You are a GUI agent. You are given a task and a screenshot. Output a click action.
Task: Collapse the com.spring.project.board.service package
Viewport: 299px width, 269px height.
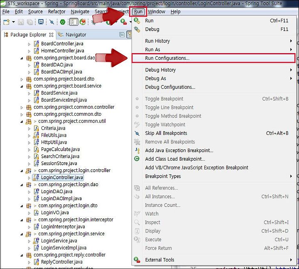pos(22,86)
